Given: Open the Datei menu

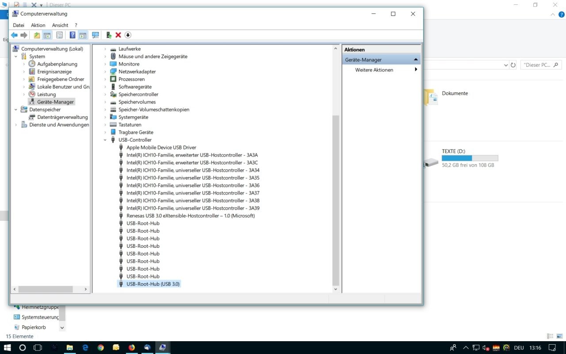Looking at the screenshot, I should (x=19, y=25).
